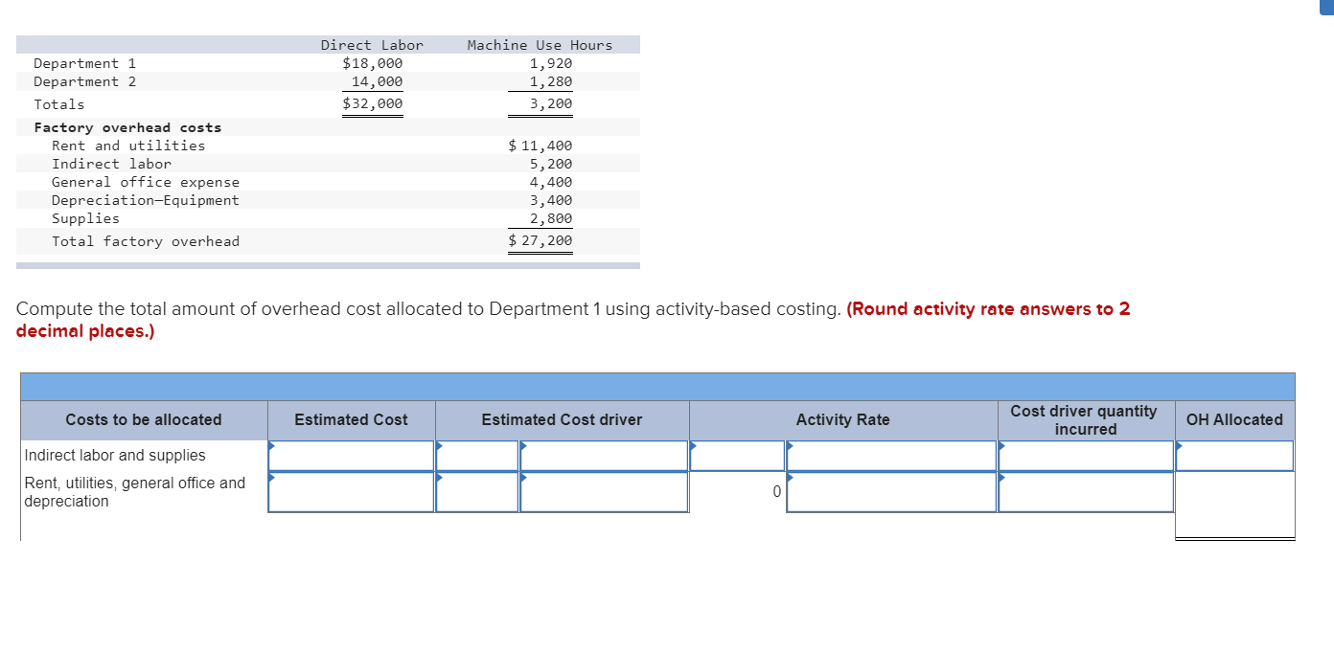Click the OH Allocated column header
This screenshot has height=652, width=1334.
pos(1234,419)
